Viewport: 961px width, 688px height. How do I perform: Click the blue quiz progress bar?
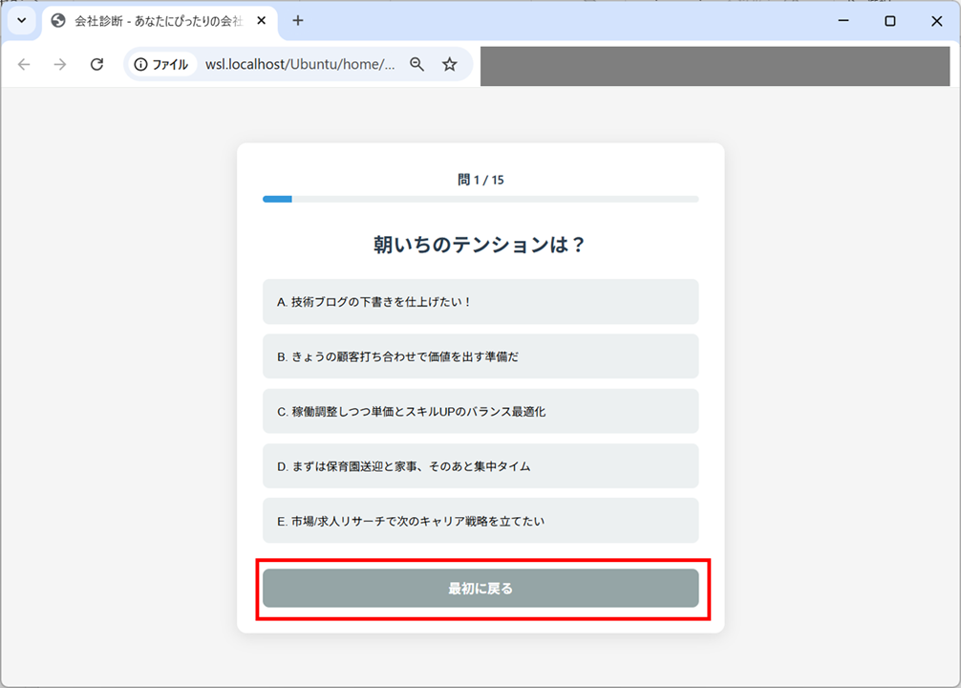pos(276,200)
